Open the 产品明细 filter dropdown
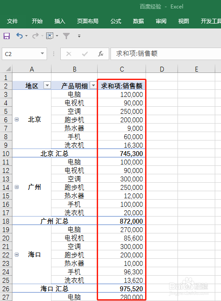 93,85
